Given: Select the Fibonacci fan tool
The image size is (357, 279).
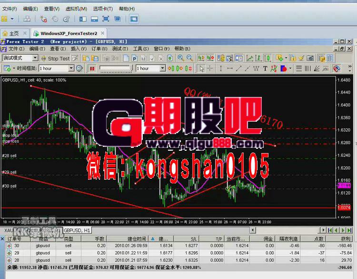Looking at the screenshot, I should coord(317,68).
